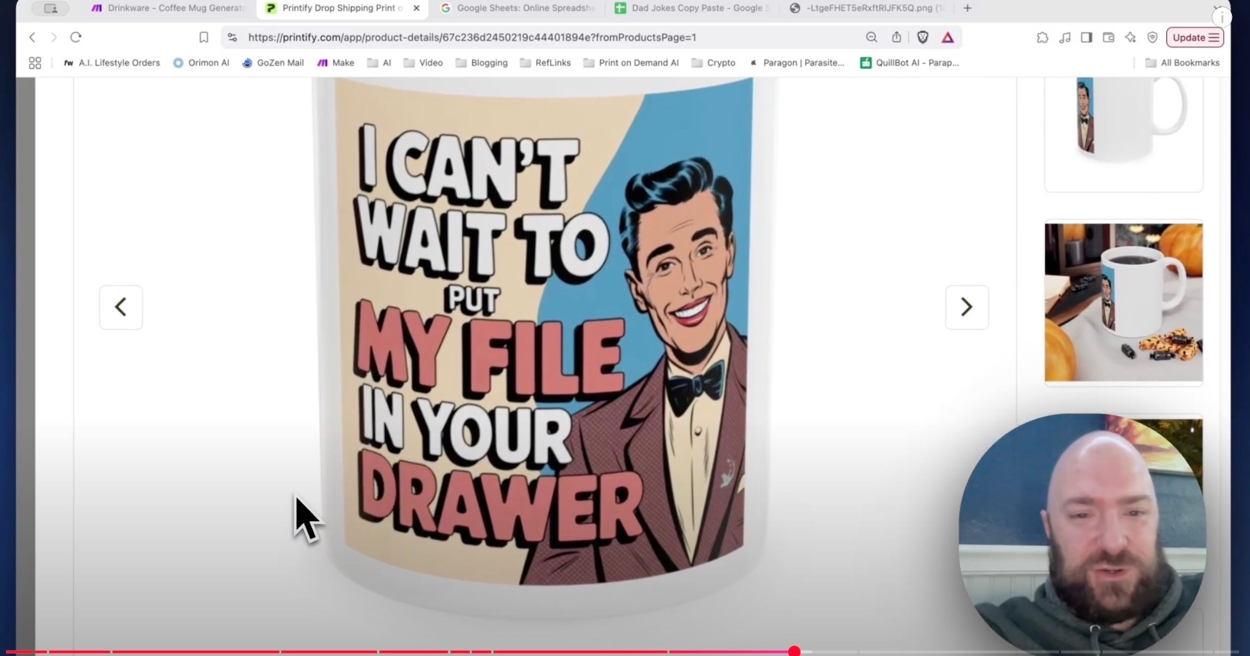Expand the Print on Demand AI folder

click(631, 63)
